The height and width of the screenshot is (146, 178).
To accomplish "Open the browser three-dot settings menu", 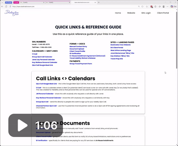I will [x=168, y=7].
